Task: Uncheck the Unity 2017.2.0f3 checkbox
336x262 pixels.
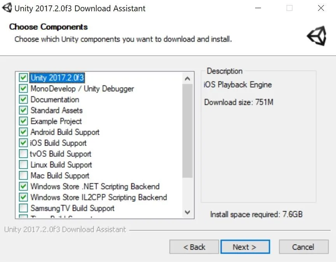Action: click(x=23, y=77)
